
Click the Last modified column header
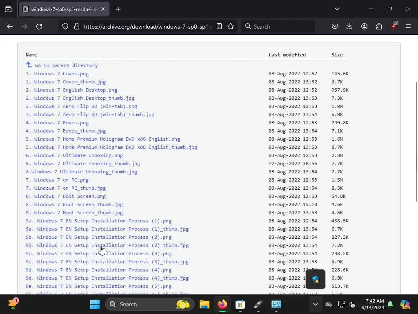click(287, 55)
